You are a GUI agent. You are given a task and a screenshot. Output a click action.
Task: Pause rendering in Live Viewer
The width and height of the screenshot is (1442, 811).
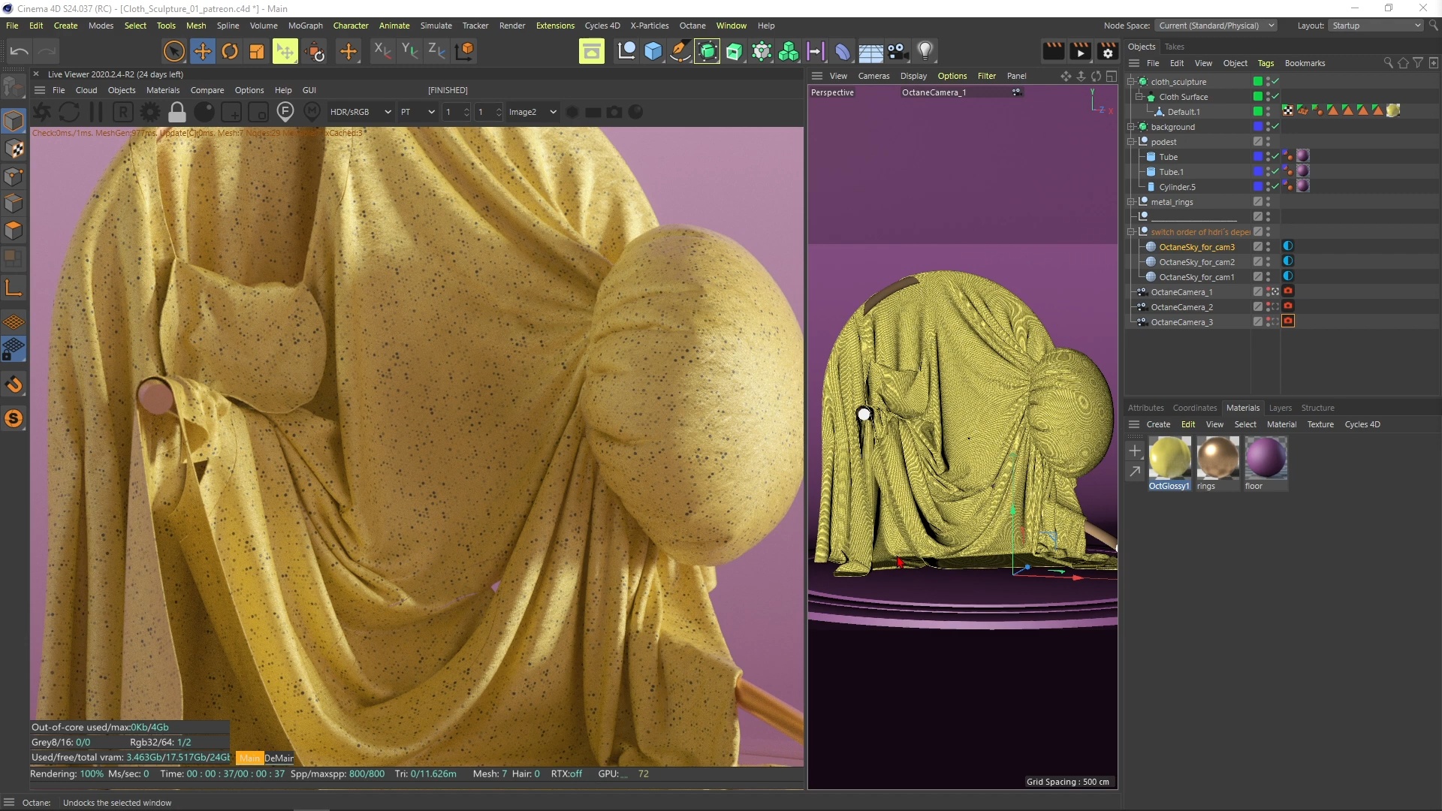[96, 113]
